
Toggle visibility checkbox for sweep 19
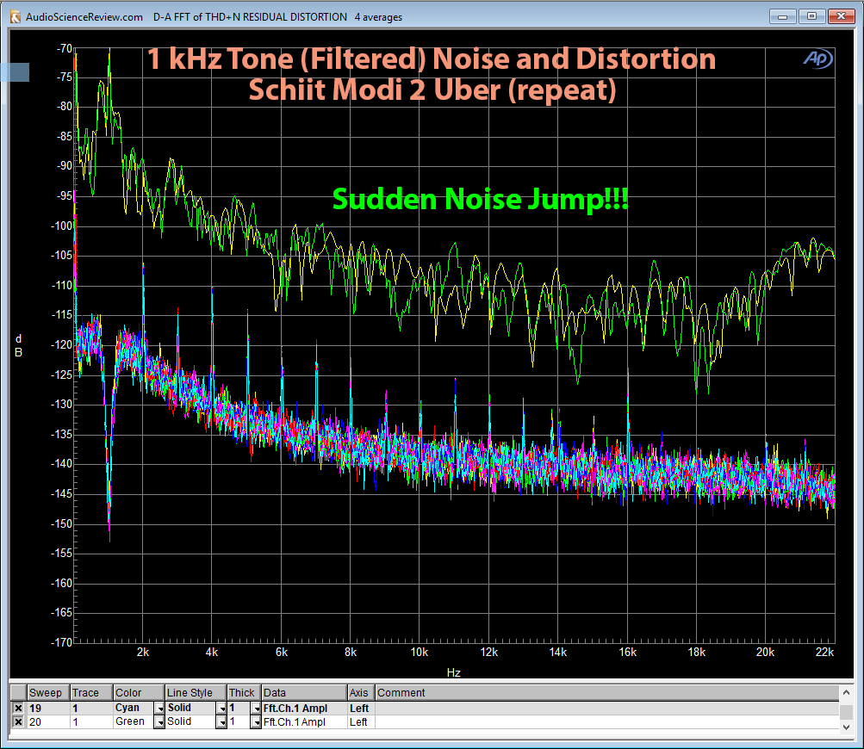pos(18,709)
